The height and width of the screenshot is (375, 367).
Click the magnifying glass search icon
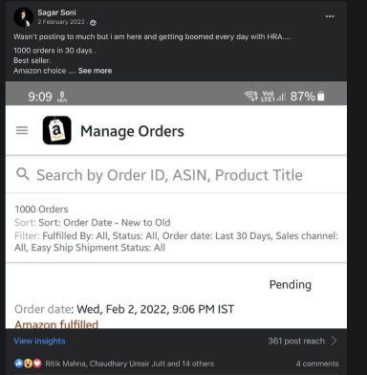click(x=23, y=174)
